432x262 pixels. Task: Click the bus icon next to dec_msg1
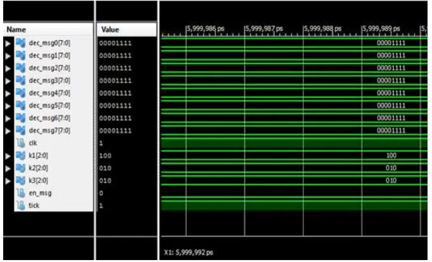pyautogui.click(x=20, y=55)
